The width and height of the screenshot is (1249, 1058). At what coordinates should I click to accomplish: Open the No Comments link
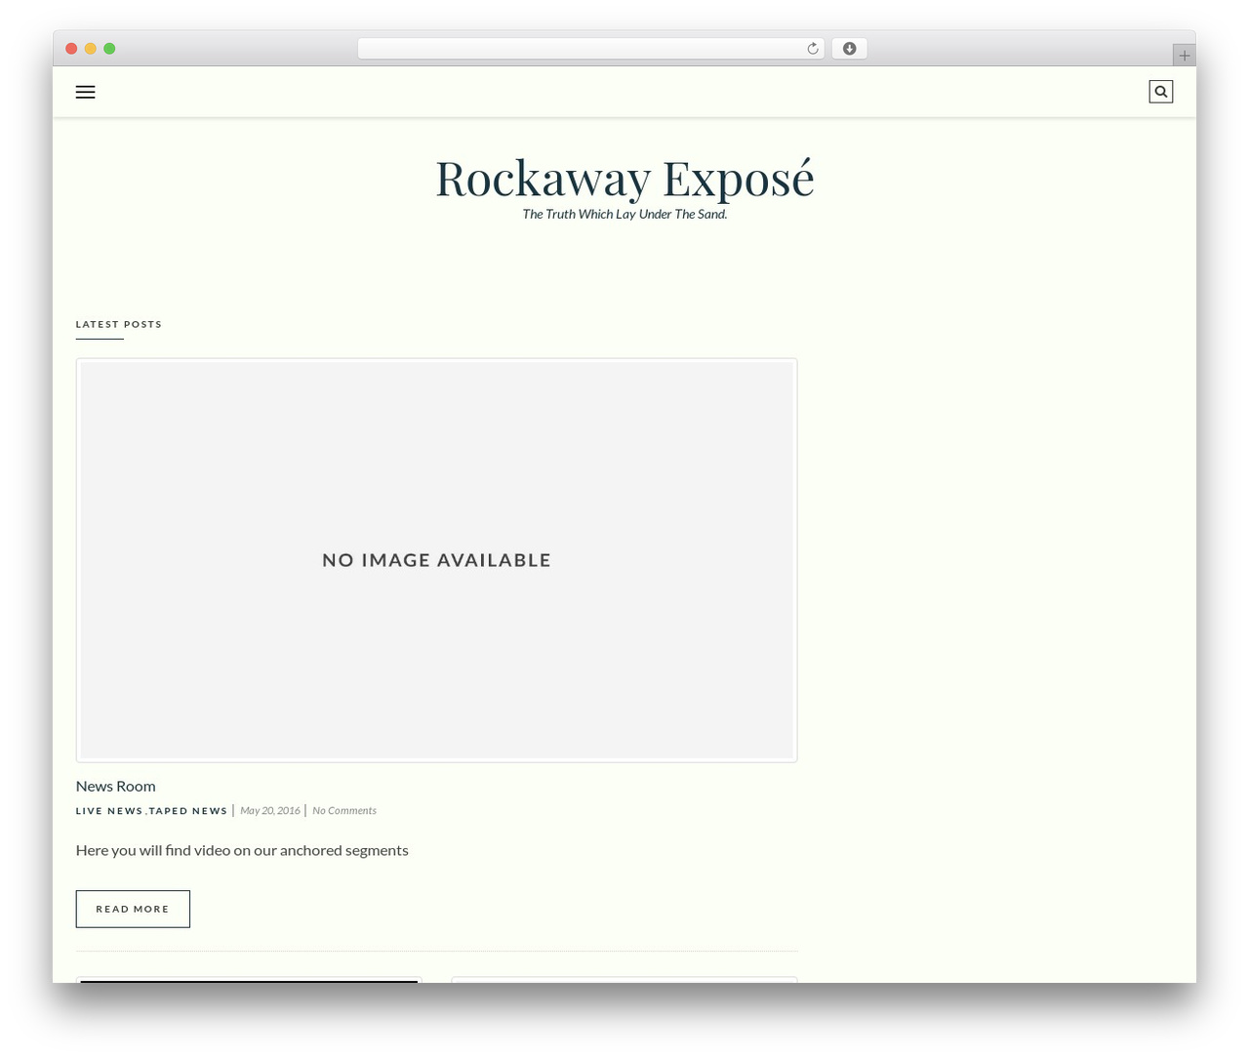pos(344,811)
